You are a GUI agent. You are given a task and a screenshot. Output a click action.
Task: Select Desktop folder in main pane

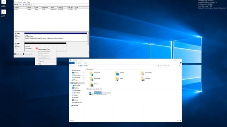click(120, 73)
